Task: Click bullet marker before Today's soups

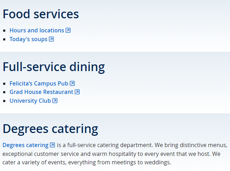Action: click(x=4, y=39)
